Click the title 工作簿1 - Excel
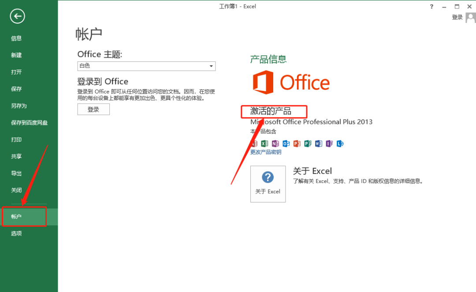 pos(238,6)
